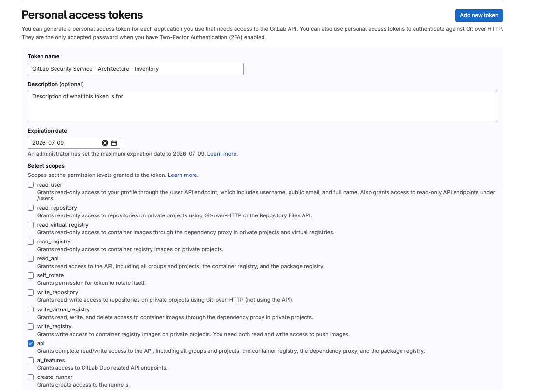The width and height of the screenshot is (553, 390).
Task: Tick the read_api scope checkbox
Action: pos(31,259)
